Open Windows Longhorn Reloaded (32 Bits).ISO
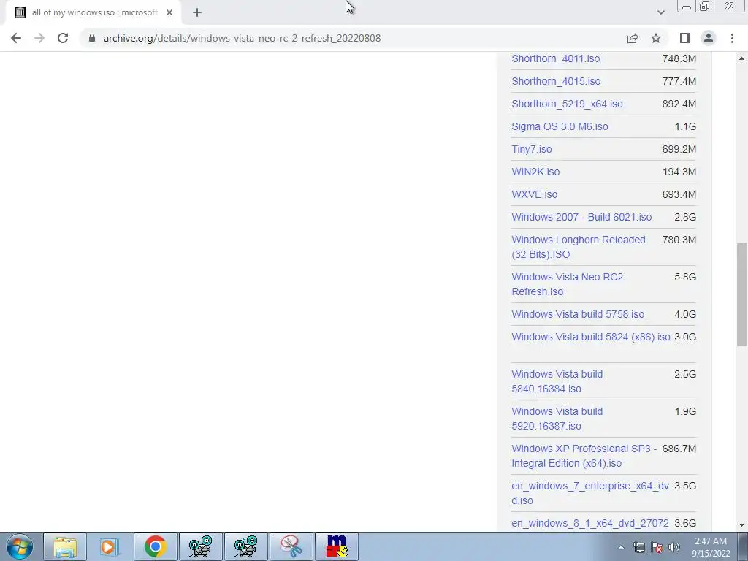 [x=579, y=247]
